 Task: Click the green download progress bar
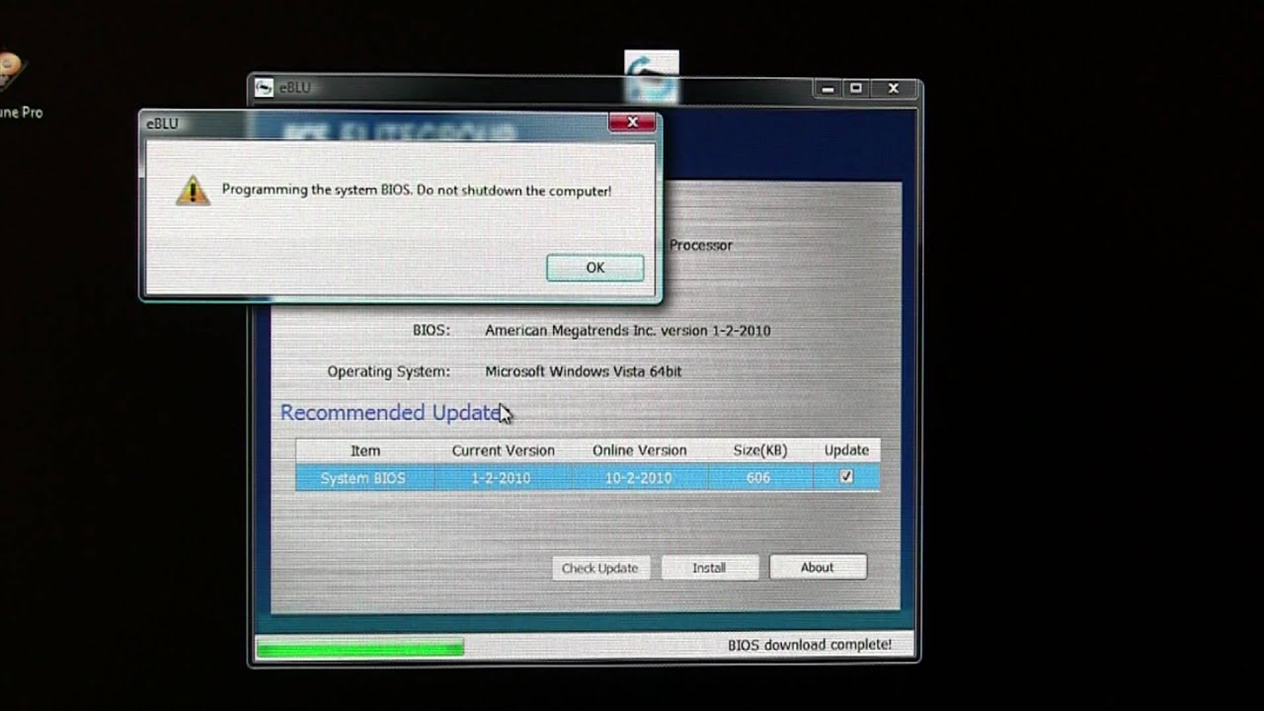point(359,648)
